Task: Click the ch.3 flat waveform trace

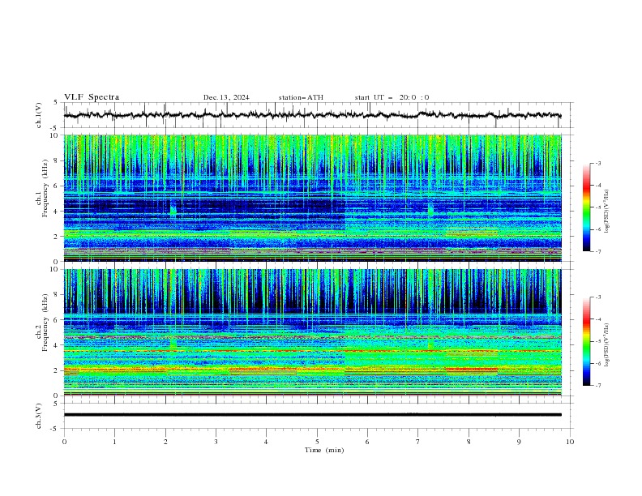Action: coord(312,415)
